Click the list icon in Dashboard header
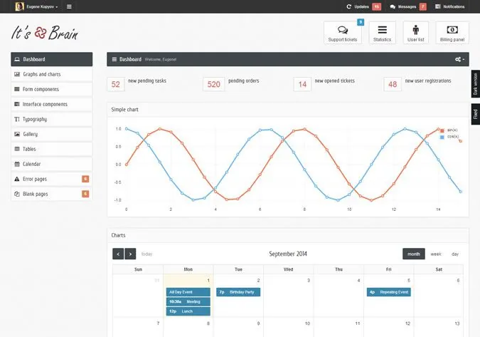 coord(114,59)
